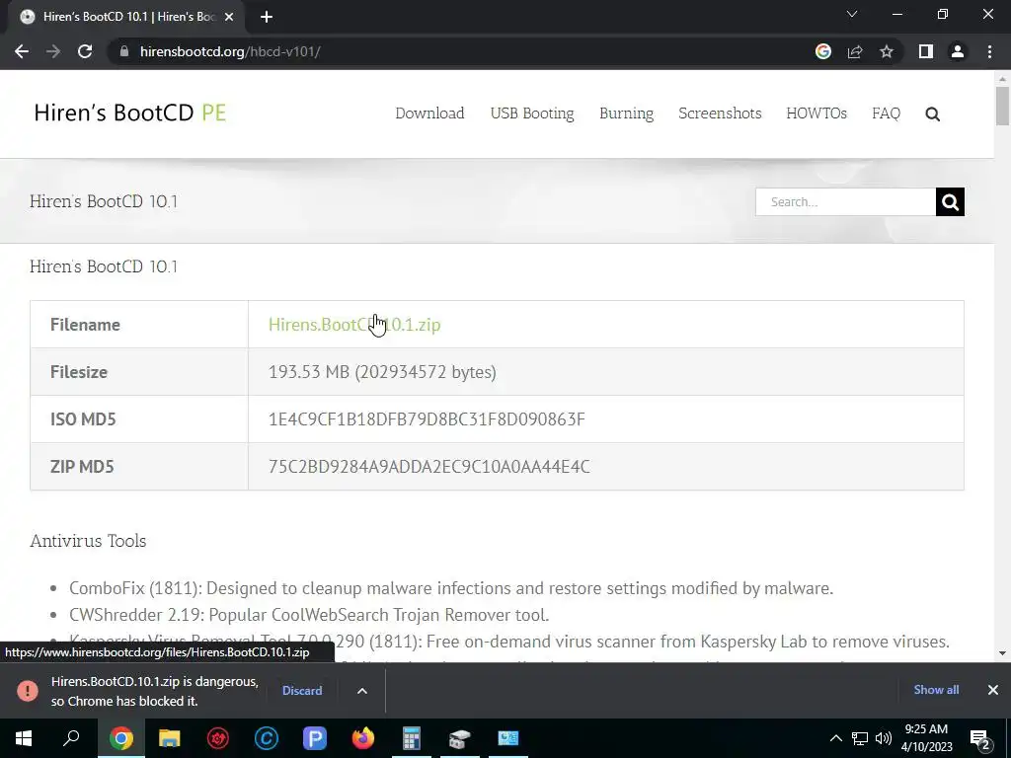
Task: Click the ZIP MD5 hash value
Action: pos(428,467)
